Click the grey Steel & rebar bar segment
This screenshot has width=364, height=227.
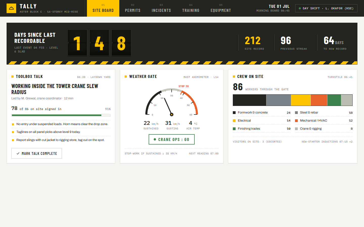tap(279, 100)
